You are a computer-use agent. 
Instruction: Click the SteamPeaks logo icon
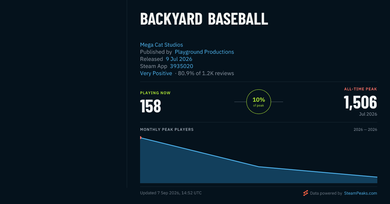(x=305, y=193)
